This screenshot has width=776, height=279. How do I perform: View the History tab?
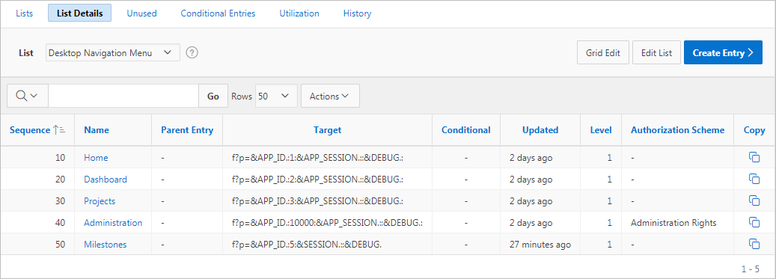click(x=357, y=13)
